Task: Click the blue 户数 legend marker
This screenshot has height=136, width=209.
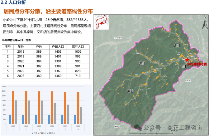Action: pyautogui.click(x=32, y=133)
